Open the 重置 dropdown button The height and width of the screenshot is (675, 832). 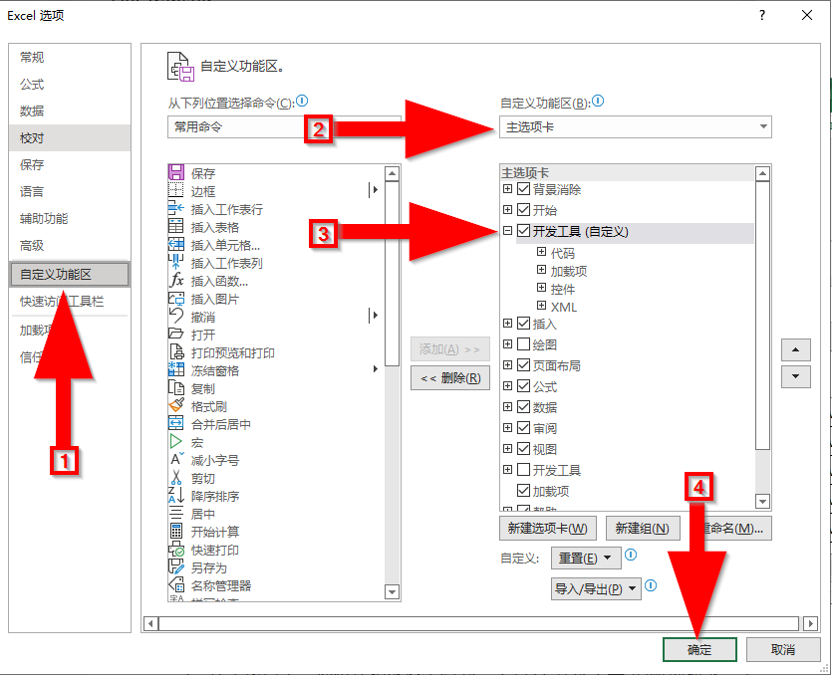coord(586,558)
